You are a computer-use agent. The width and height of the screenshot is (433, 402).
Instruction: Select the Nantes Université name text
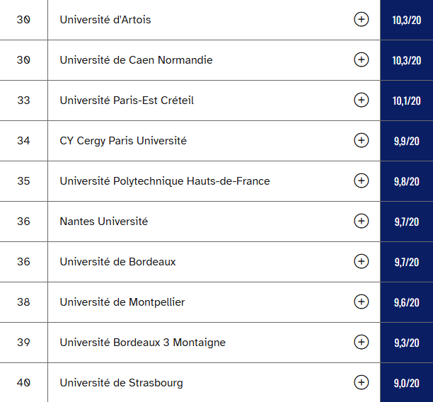pos(104,222)
